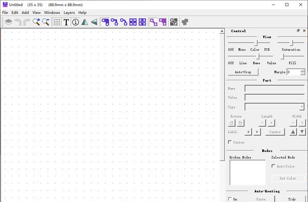Click the part Name input field
The height and width of the screenshot is (202, 308).
(x=275, y=89)
